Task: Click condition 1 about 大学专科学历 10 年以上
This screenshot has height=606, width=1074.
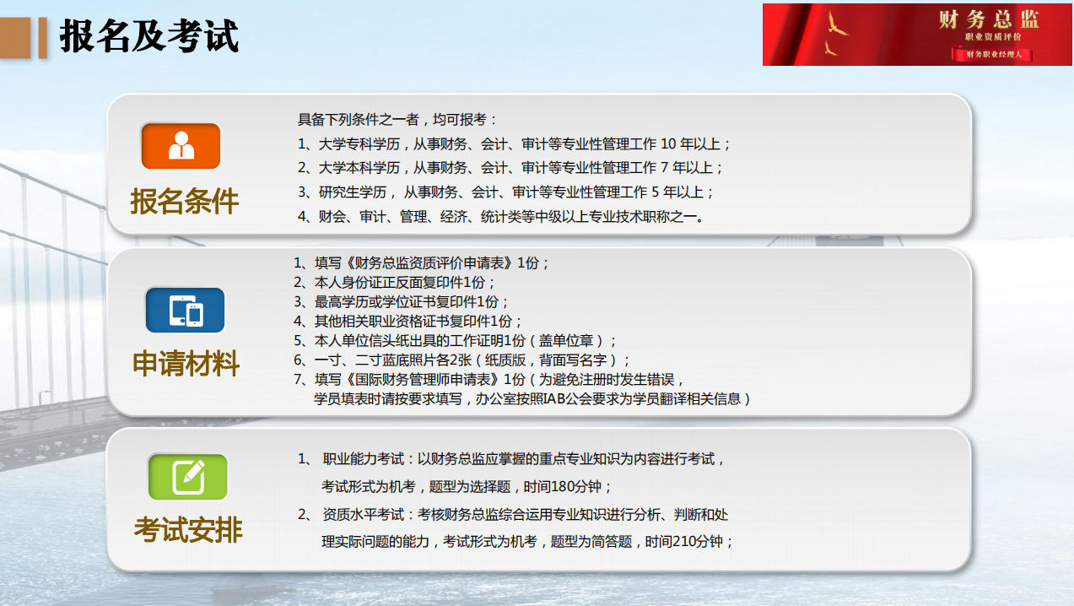Action: tap(515, 143)
